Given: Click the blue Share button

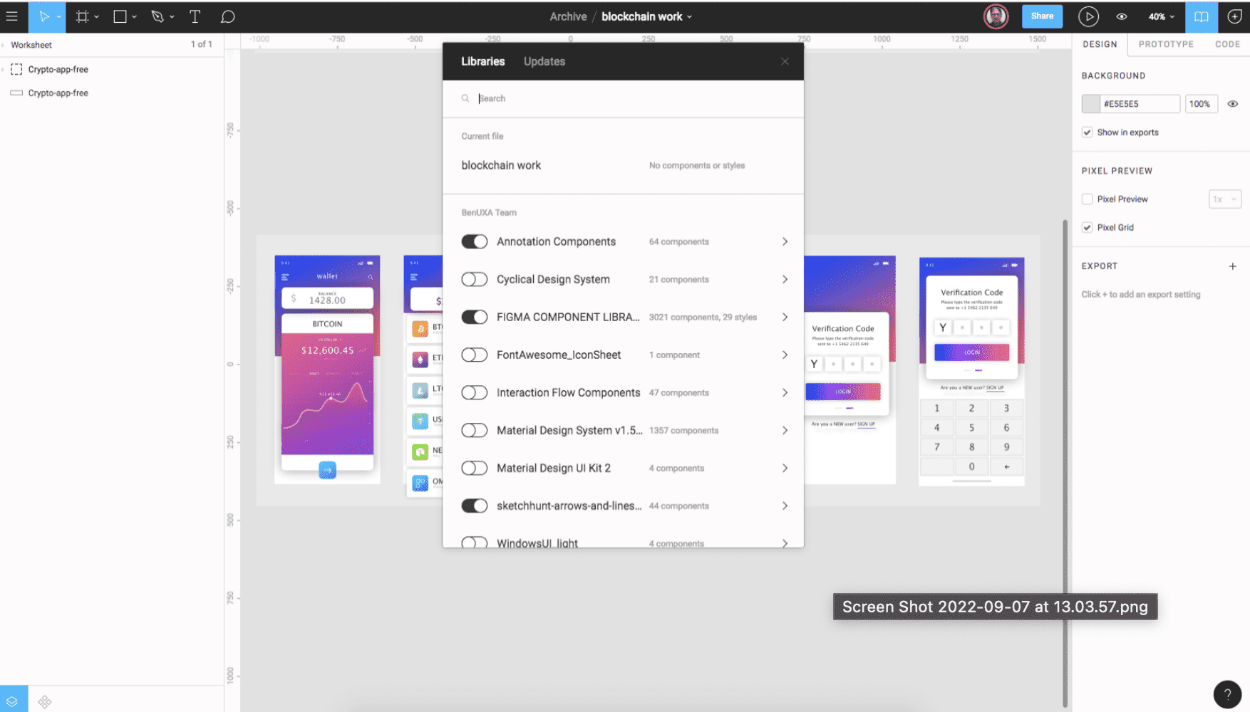Looking at the screenshot, I should click(1041, 16).
